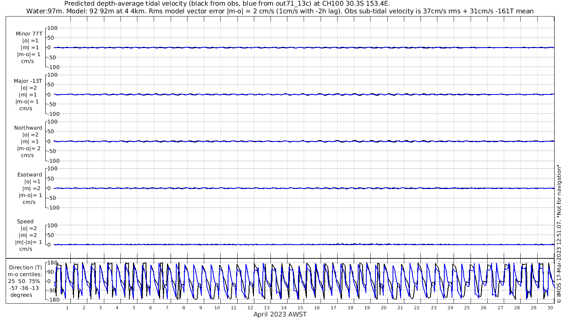Click the '-57 -36 -13' centile values
The height and width of the screenshot is (323, 566).
tap(25, 288)
